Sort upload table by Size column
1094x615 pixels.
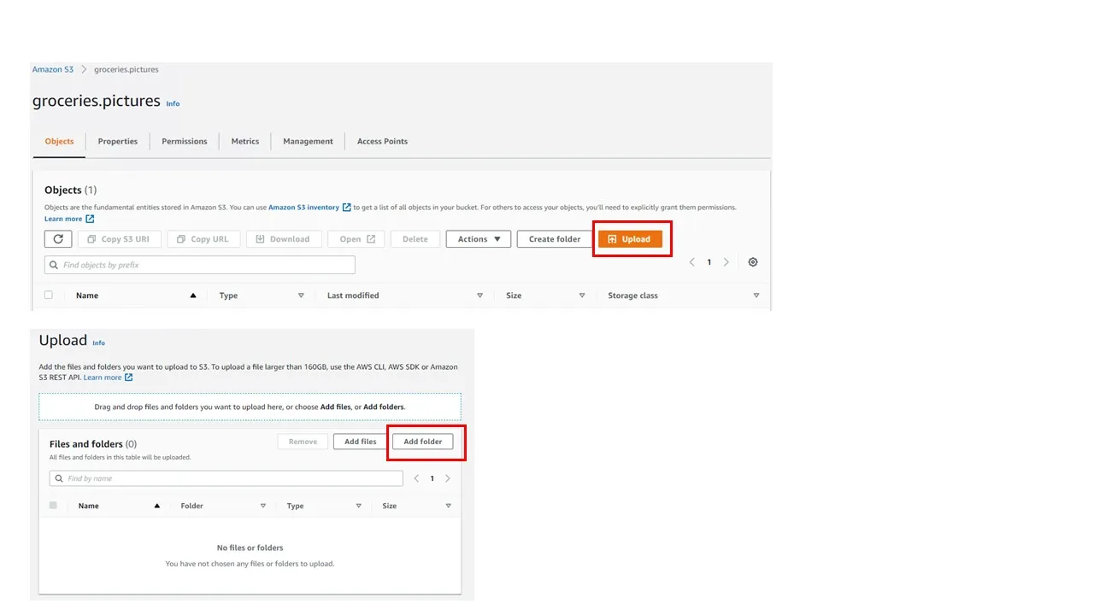pos(390,506)
